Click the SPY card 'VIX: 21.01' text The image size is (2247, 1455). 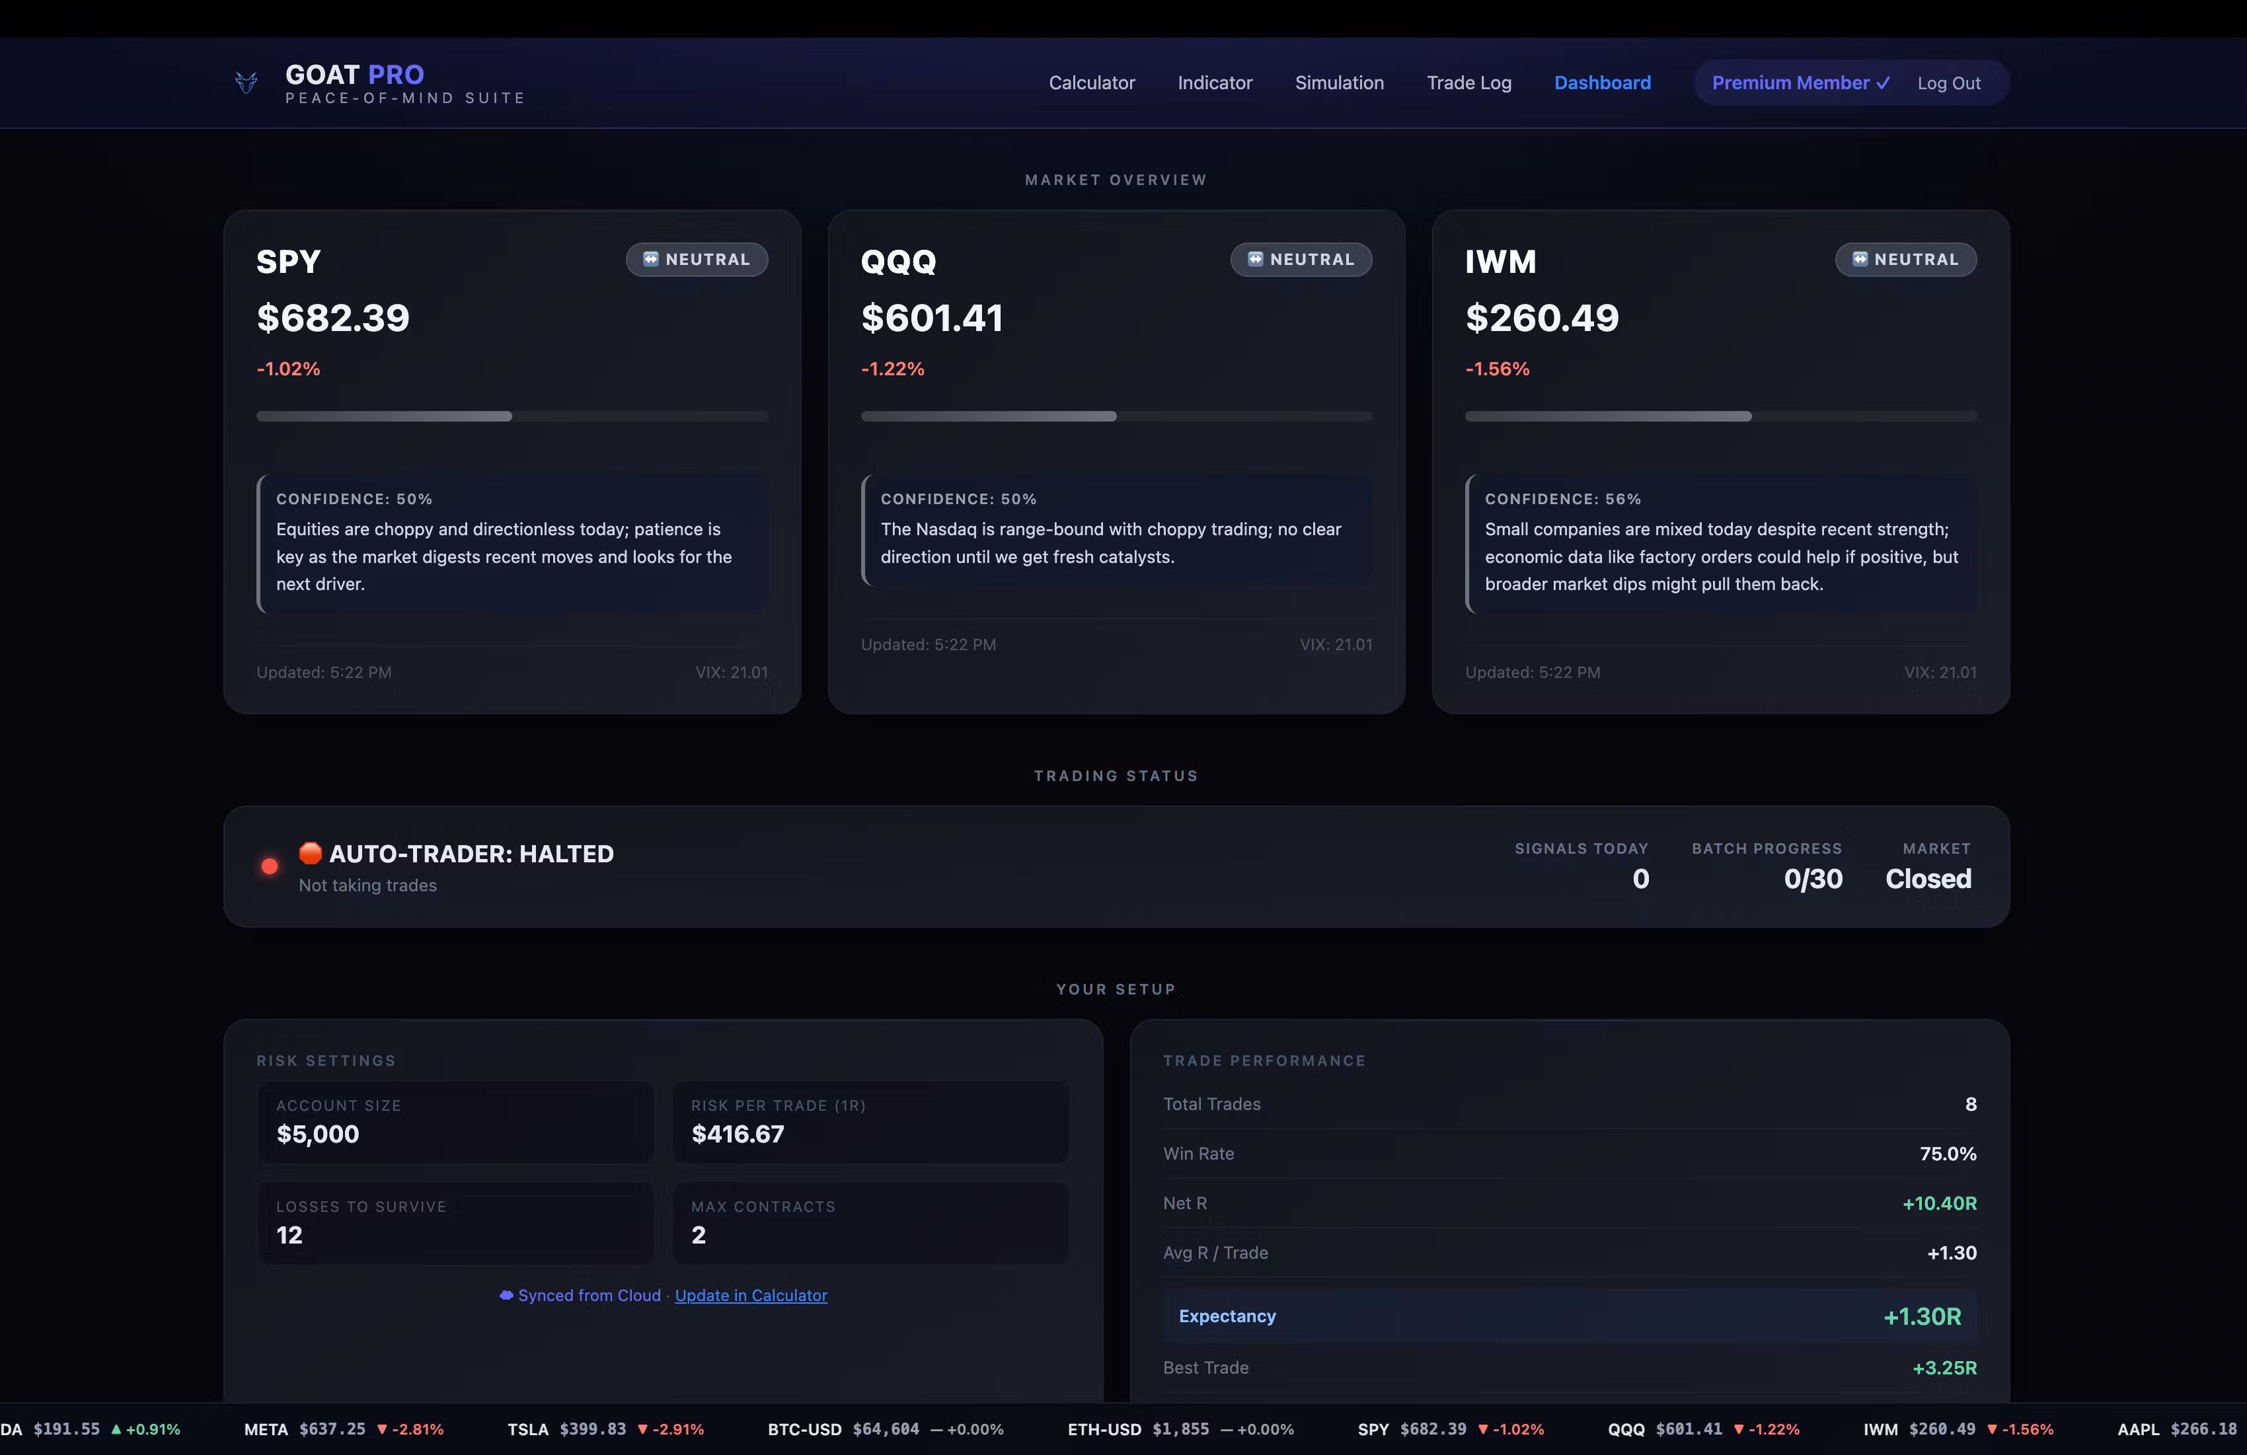point(732,672)
